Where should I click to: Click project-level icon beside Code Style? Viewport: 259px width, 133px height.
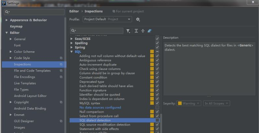tap(61, 58)
